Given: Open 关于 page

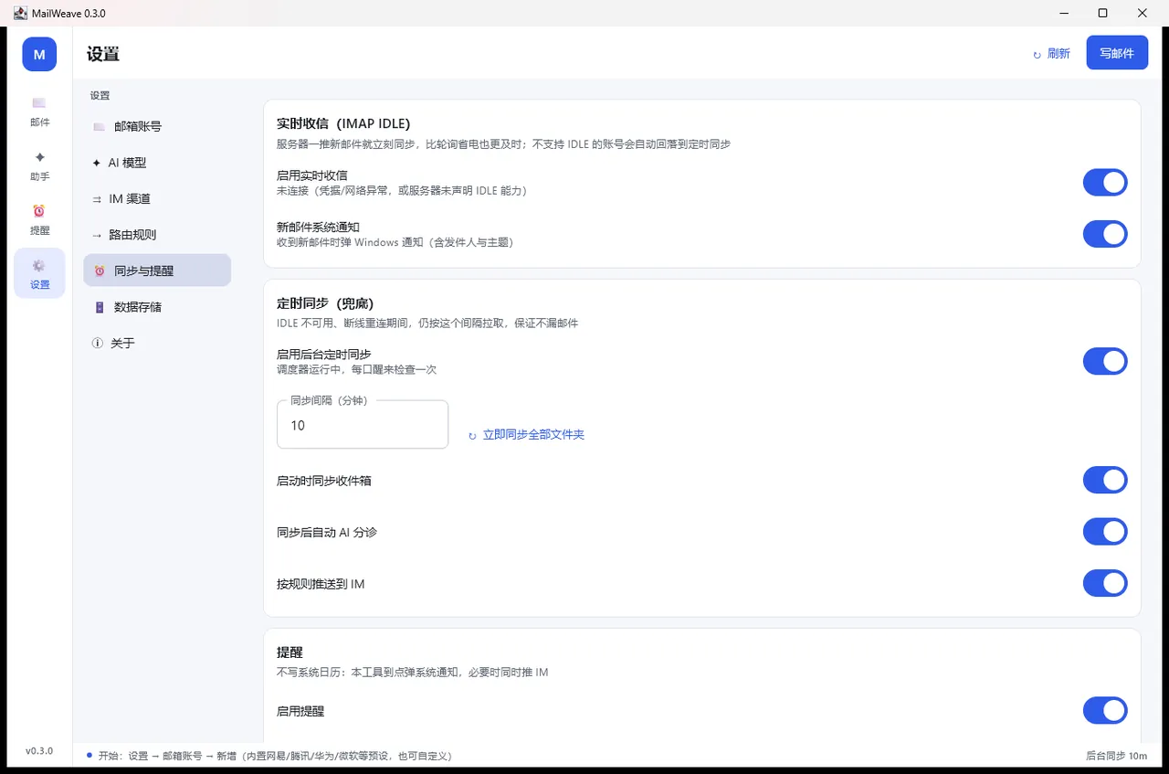Looking at the screenshot, I should [157, 343].
